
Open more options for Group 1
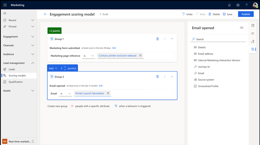click(165, 39)
